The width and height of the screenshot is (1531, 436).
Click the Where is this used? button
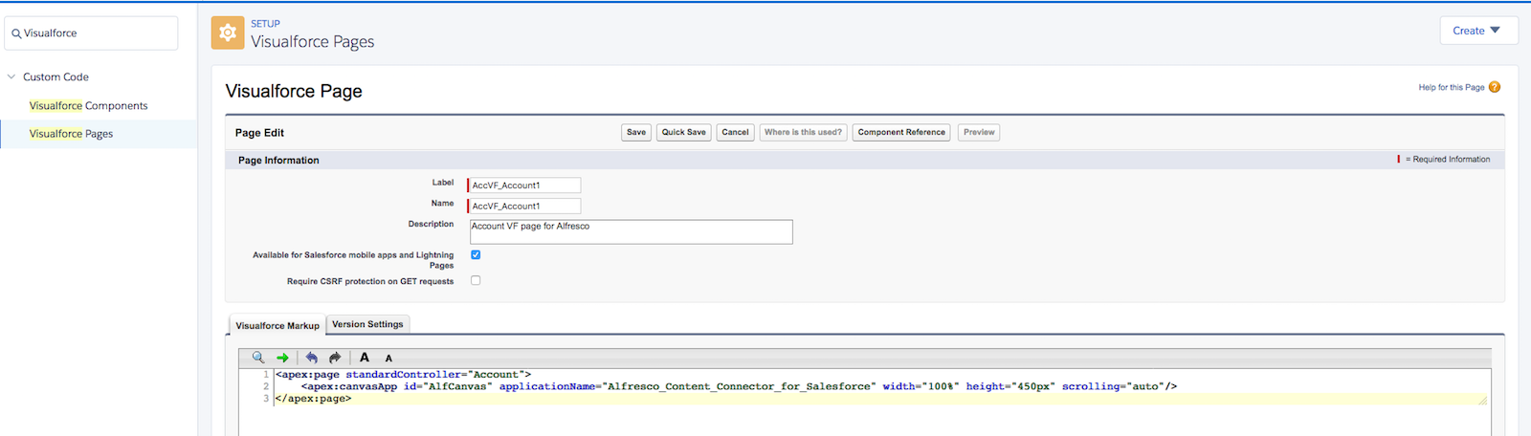point(803,133)
